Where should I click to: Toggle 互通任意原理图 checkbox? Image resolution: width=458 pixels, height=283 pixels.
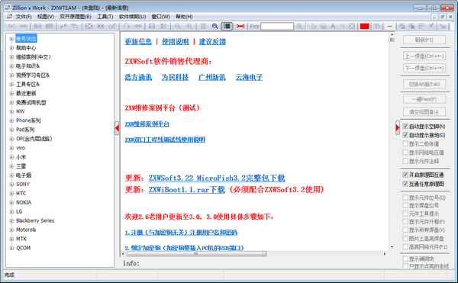click(405, 184)
